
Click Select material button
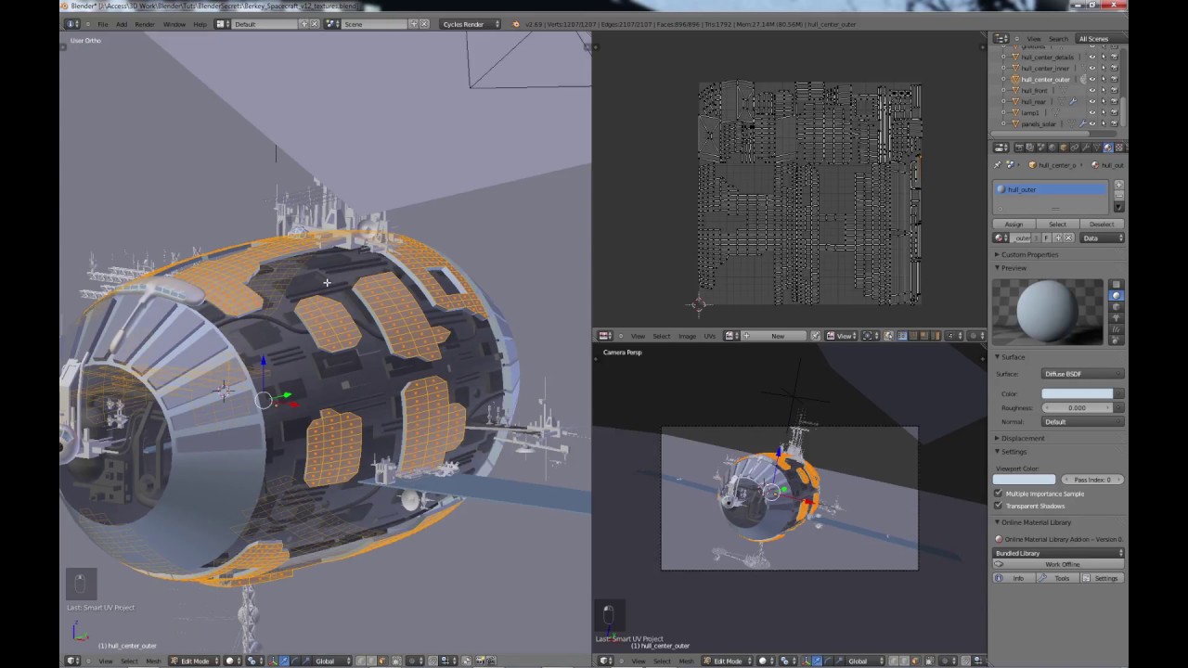[x=1057, y=225]
